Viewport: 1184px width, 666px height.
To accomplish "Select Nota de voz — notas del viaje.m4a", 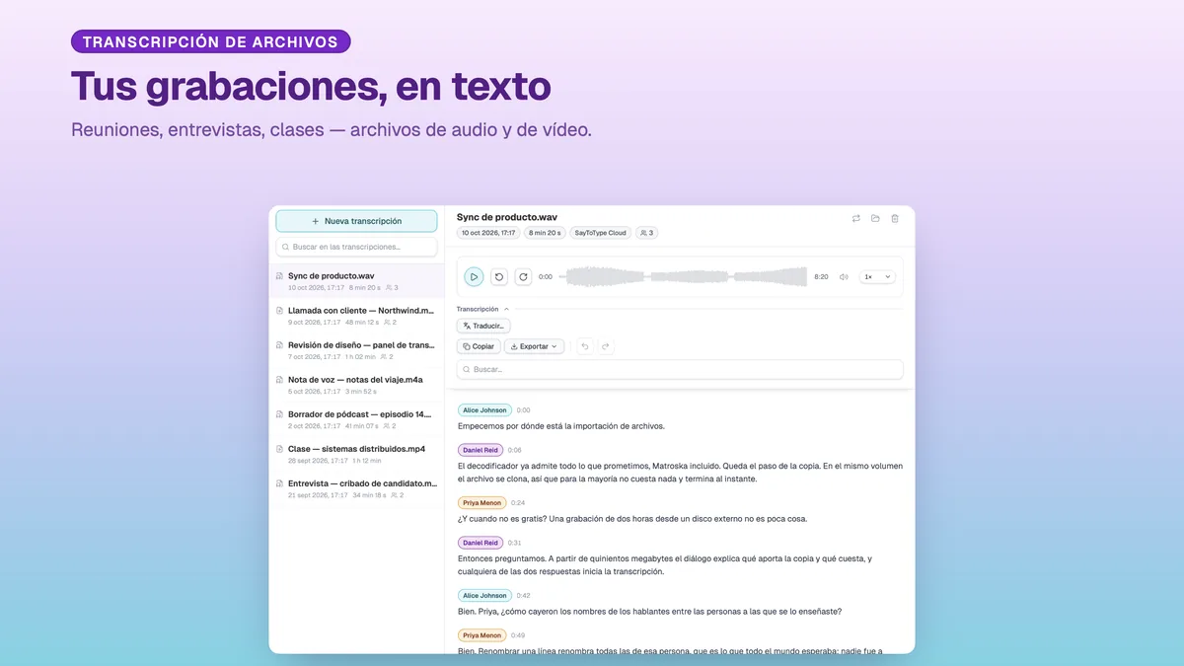I will pyautogui.click(x=356, y=385).
